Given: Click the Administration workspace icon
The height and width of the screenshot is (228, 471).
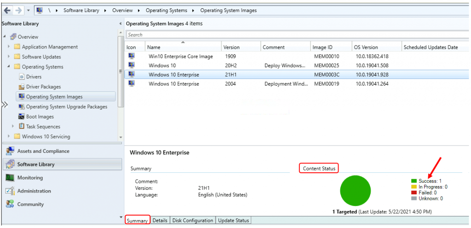Looking at the screenshot, I should tap(10, 191).
